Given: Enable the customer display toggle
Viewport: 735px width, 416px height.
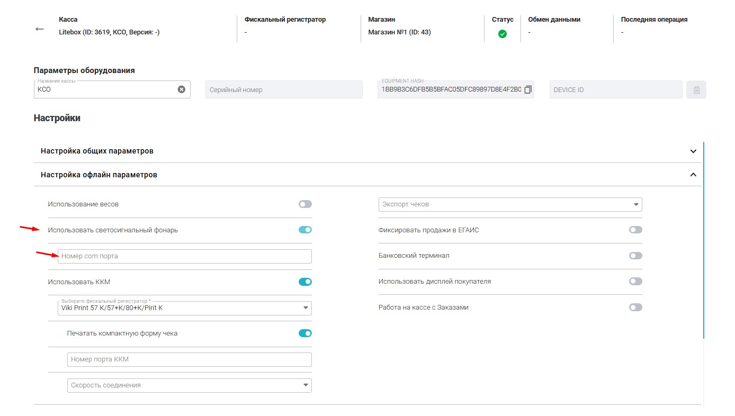Looking at the screenshot, I should (635, 282).
